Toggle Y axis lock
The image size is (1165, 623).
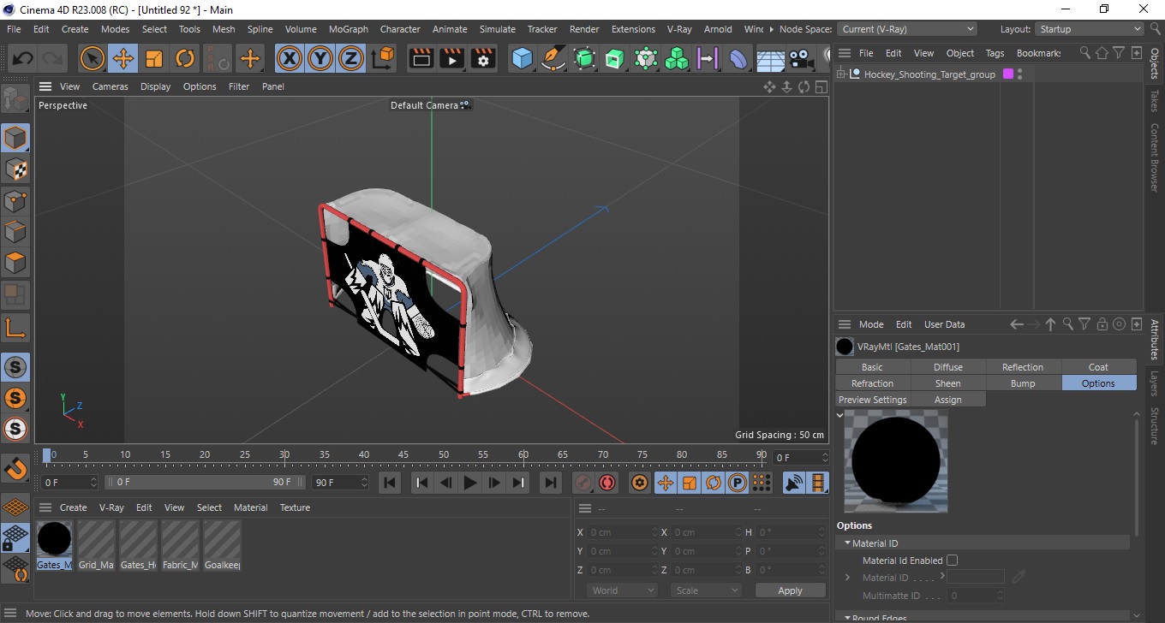[x=320, y=59]
